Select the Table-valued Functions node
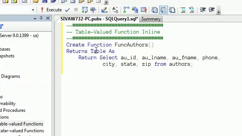This screenshot has width=242, height=136. (22, 124)
